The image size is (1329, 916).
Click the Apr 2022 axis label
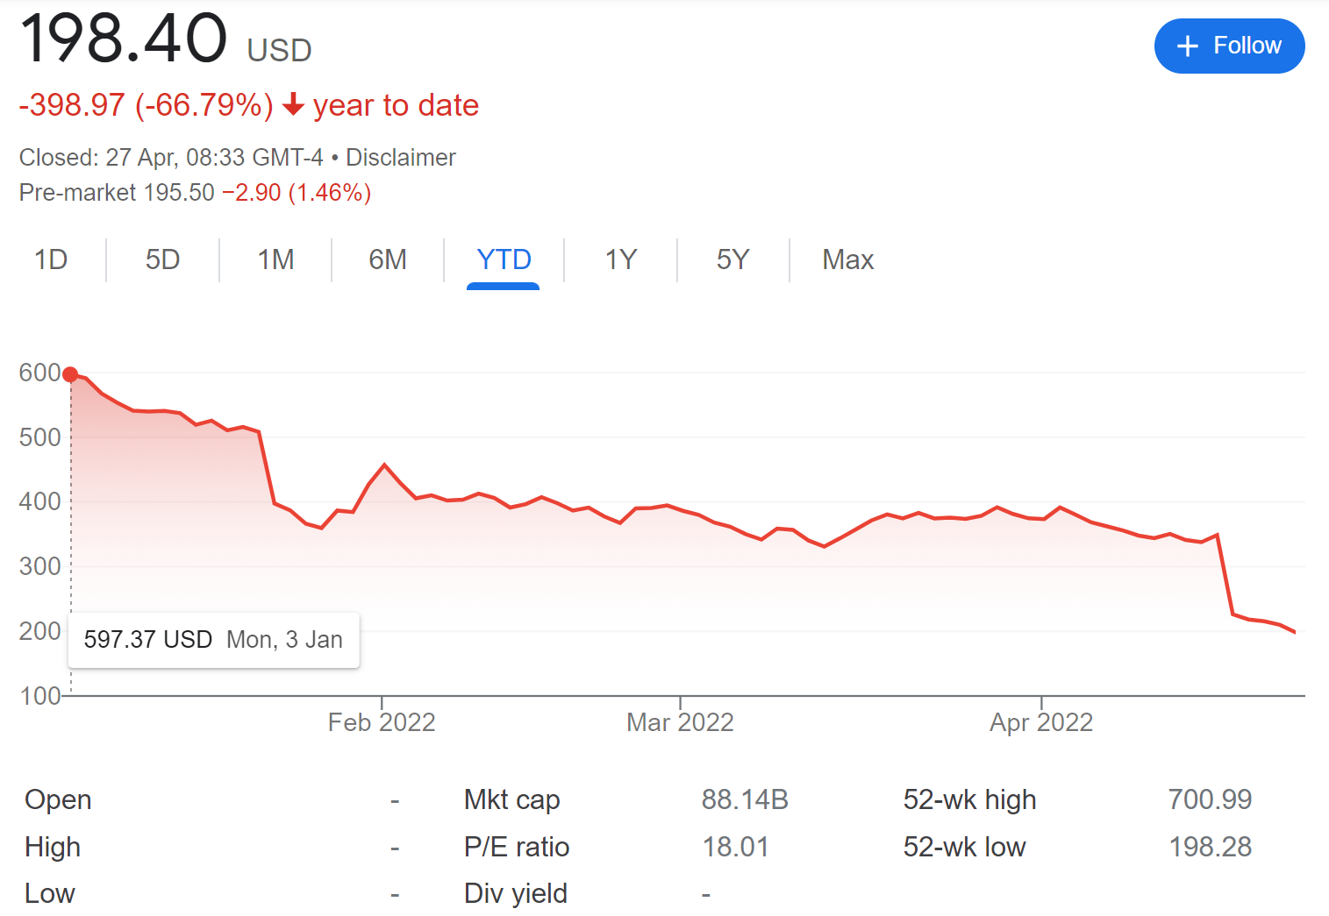pyautogui.click(x=1041, y=722)
